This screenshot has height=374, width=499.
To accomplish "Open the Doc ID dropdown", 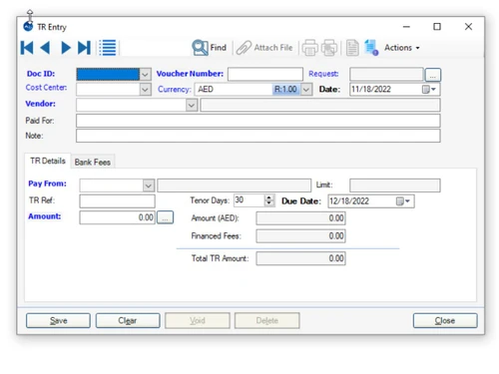I will pyautogui.click(x=145, y=75).
